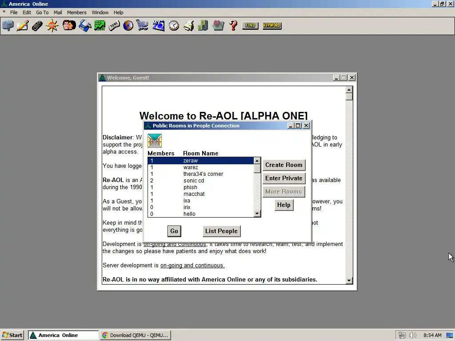
Task: Open the My AOL toolbar icon
Action: (159, 25)
